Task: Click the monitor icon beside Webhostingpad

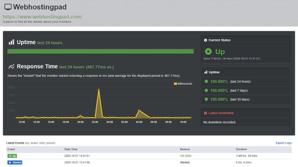Action: point(8,7)
